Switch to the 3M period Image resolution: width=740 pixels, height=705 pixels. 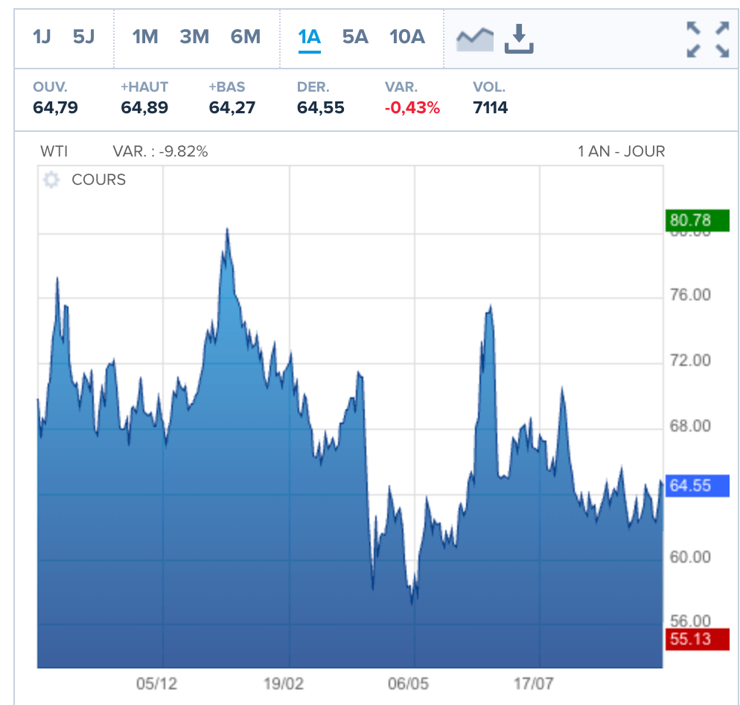pyautogui.click(x=194, y=37)
